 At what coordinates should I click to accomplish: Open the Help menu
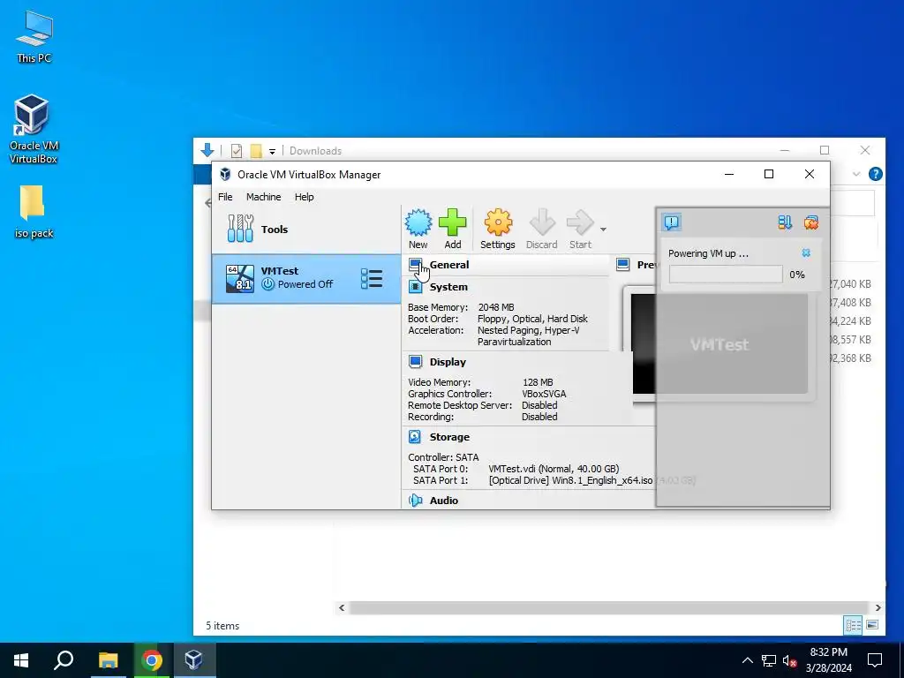tap(305, 197)
